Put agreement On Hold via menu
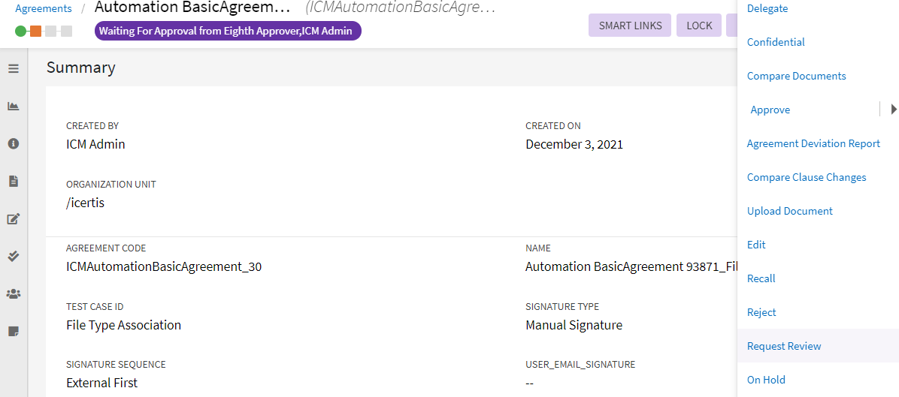 (766, 380)
